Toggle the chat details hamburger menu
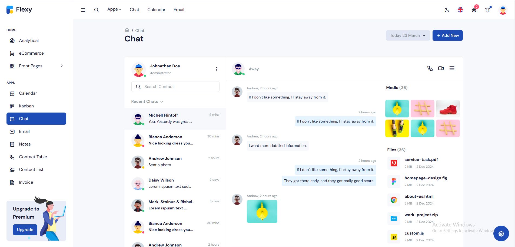515x247 pixels. click(452, 68)
